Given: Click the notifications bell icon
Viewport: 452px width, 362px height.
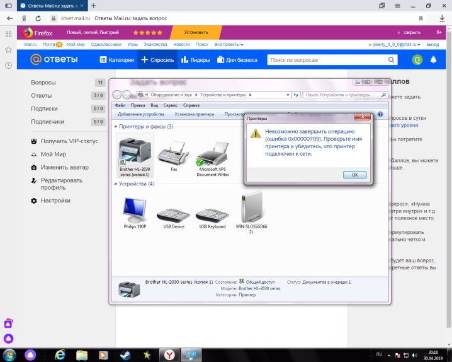Looking at the screenshot, I should (x=433, y=60).
